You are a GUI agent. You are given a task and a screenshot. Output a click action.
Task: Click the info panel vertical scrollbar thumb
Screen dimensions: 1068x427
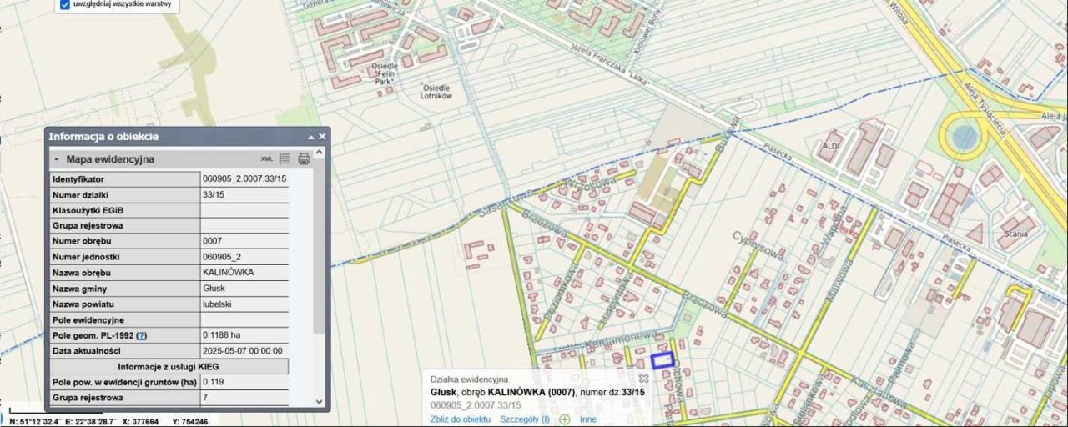[319, 246]
